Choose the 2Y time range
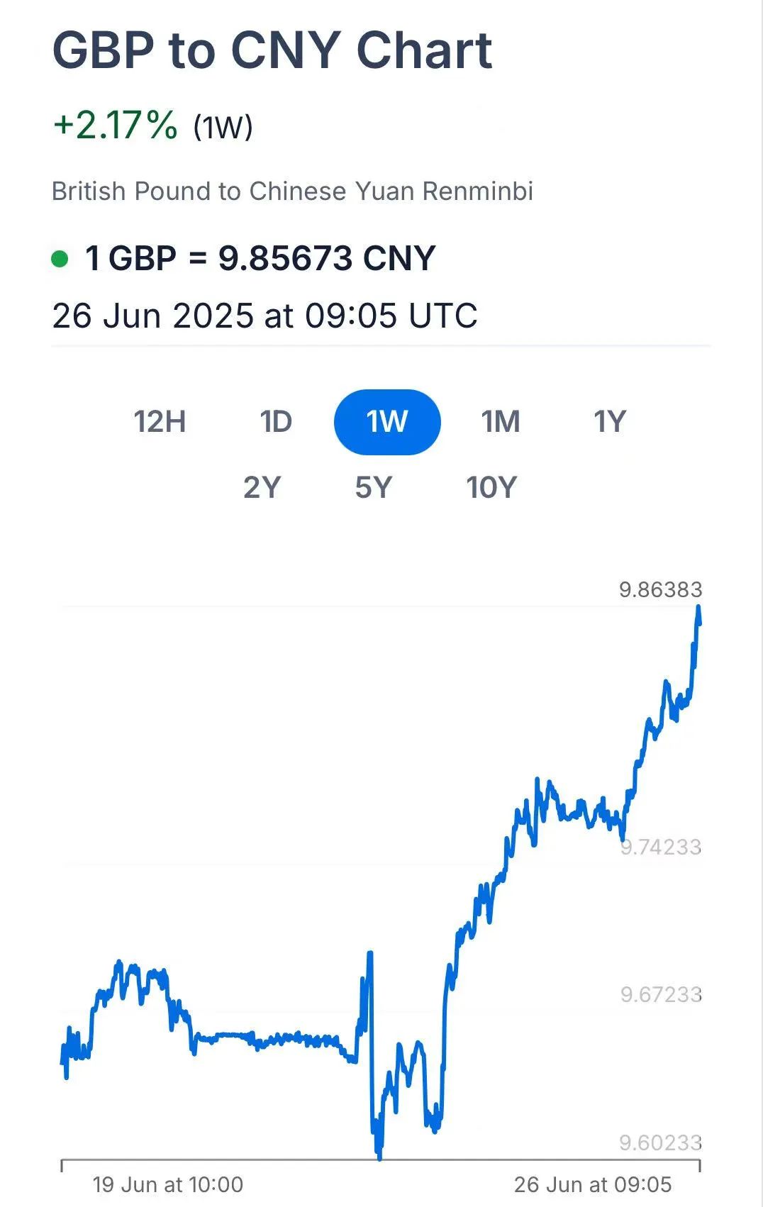The width and height of the screenshot is (763, 1207). (x=262, y=488)
